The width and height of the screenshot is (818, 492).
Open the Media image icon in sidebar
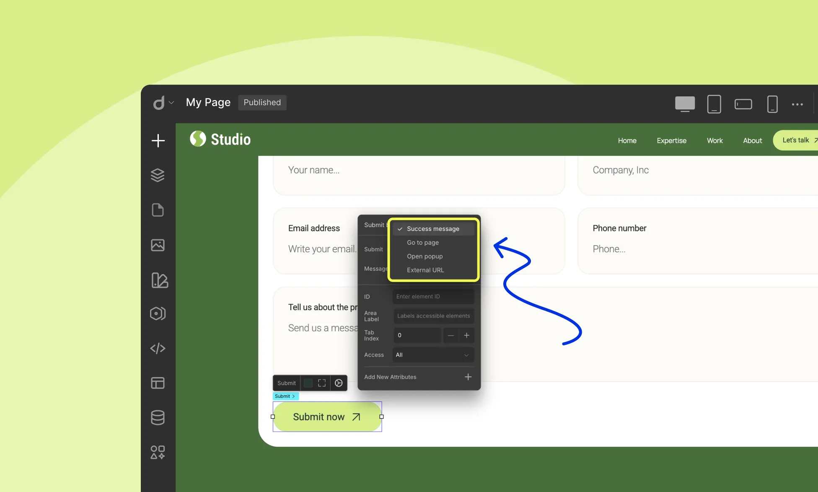pyautogui.click(x=158, y=245)
